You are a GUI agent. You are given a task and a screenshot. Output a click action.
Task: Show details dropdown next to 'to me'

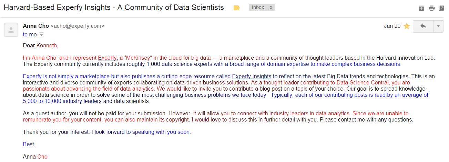(42, 35)
